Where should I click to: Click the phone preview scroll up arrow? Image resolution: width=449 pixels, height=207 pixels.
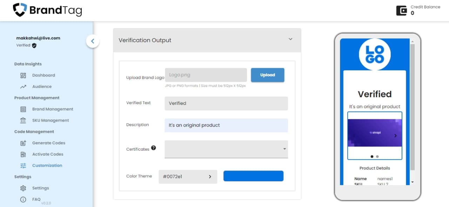pos(413,41)
